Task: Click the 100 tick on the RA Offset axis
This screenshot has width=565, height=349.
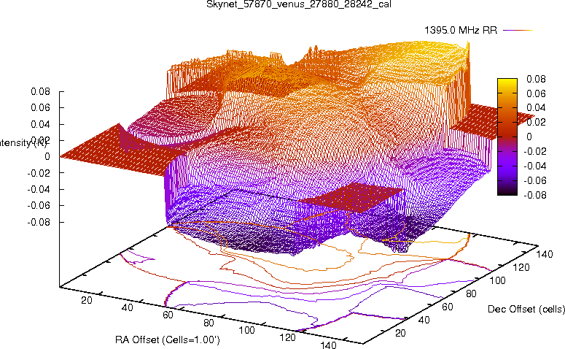Action: click(x=247, y=330)
